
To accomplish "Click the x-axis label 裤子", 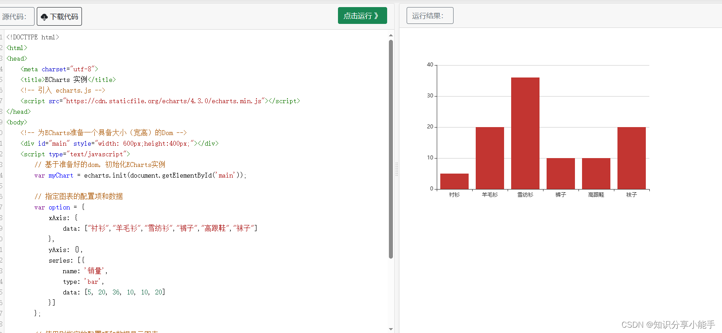I will 561,195.
